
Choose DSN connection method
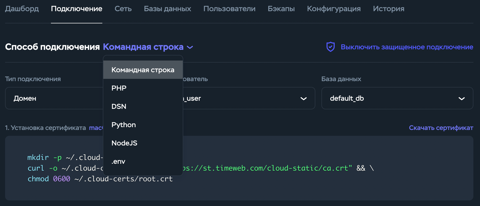[x=119, y=107]
